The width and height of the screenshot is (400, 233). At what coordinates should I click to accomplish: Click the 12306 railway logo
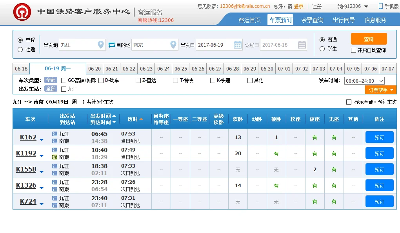pyautogui.click(x=22, y=11)
